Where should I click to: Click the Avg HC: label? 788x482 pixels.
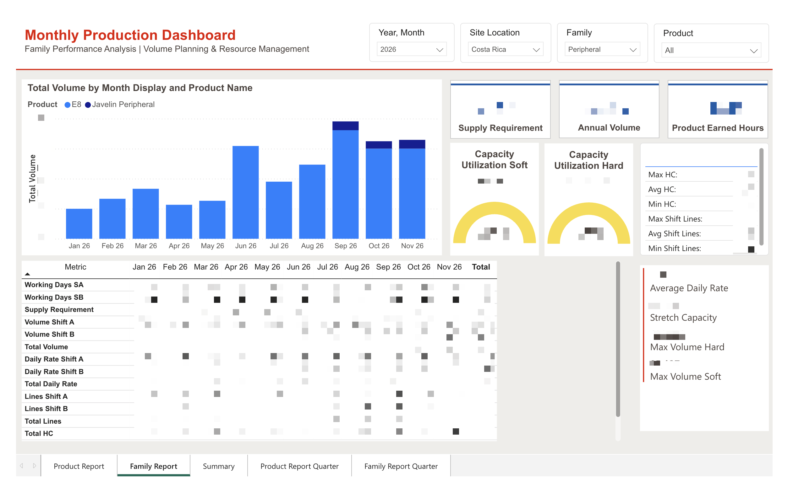[x=662, y=190]
